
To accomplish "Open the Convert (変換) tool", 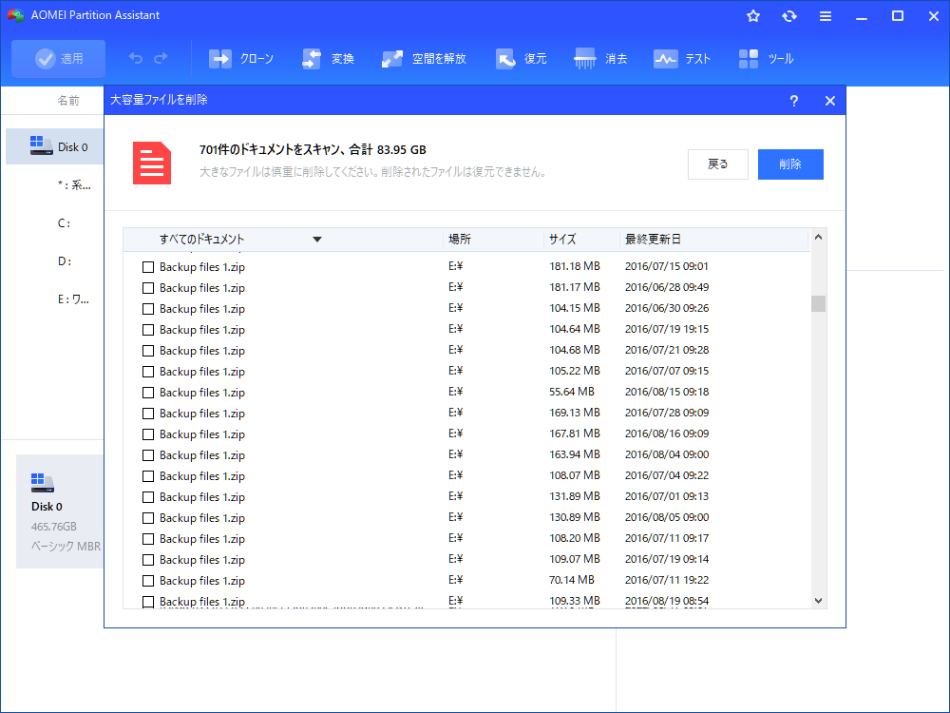I will pos(328,59).
